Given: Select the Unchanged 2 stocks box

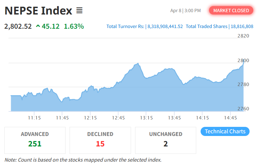Looking at the screenshot, I should 165,140.
